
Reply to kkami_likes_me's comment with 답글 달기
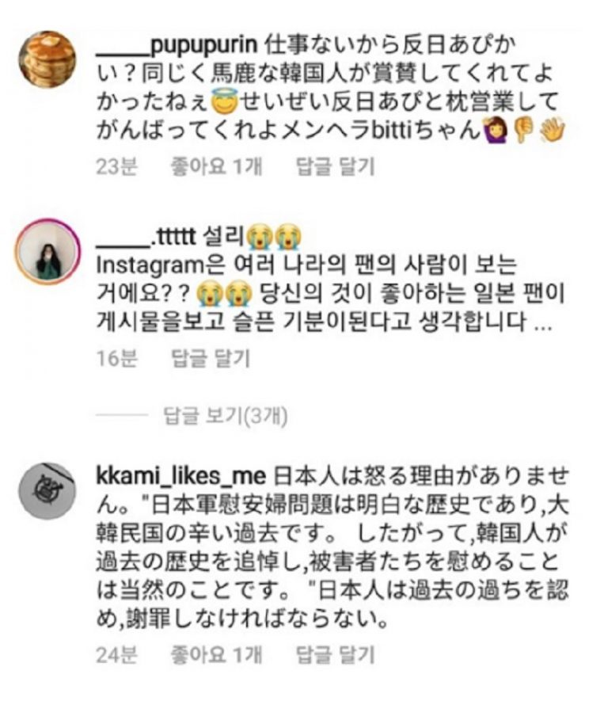pos(335,654)
